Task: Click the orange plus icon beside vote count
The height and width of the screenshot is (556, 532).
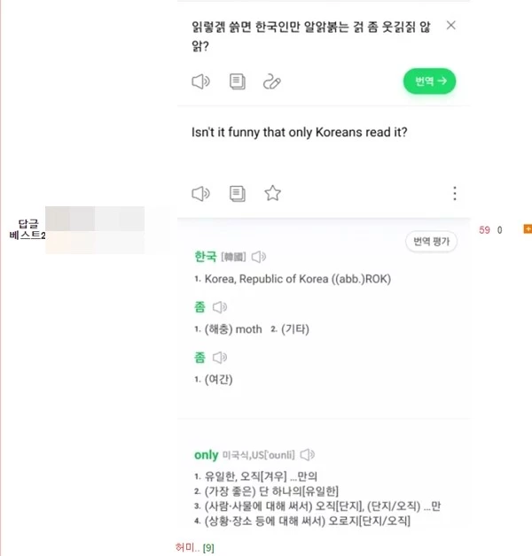Action: click(x=528, y=229)
